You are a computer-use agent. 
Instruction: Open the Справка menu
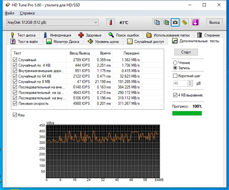coord(27,13)
